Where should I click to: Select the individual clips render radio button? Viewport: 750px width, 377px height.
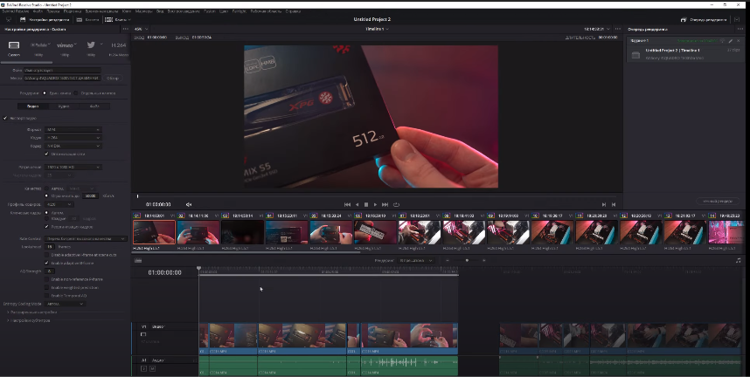(x=75, y=93)
